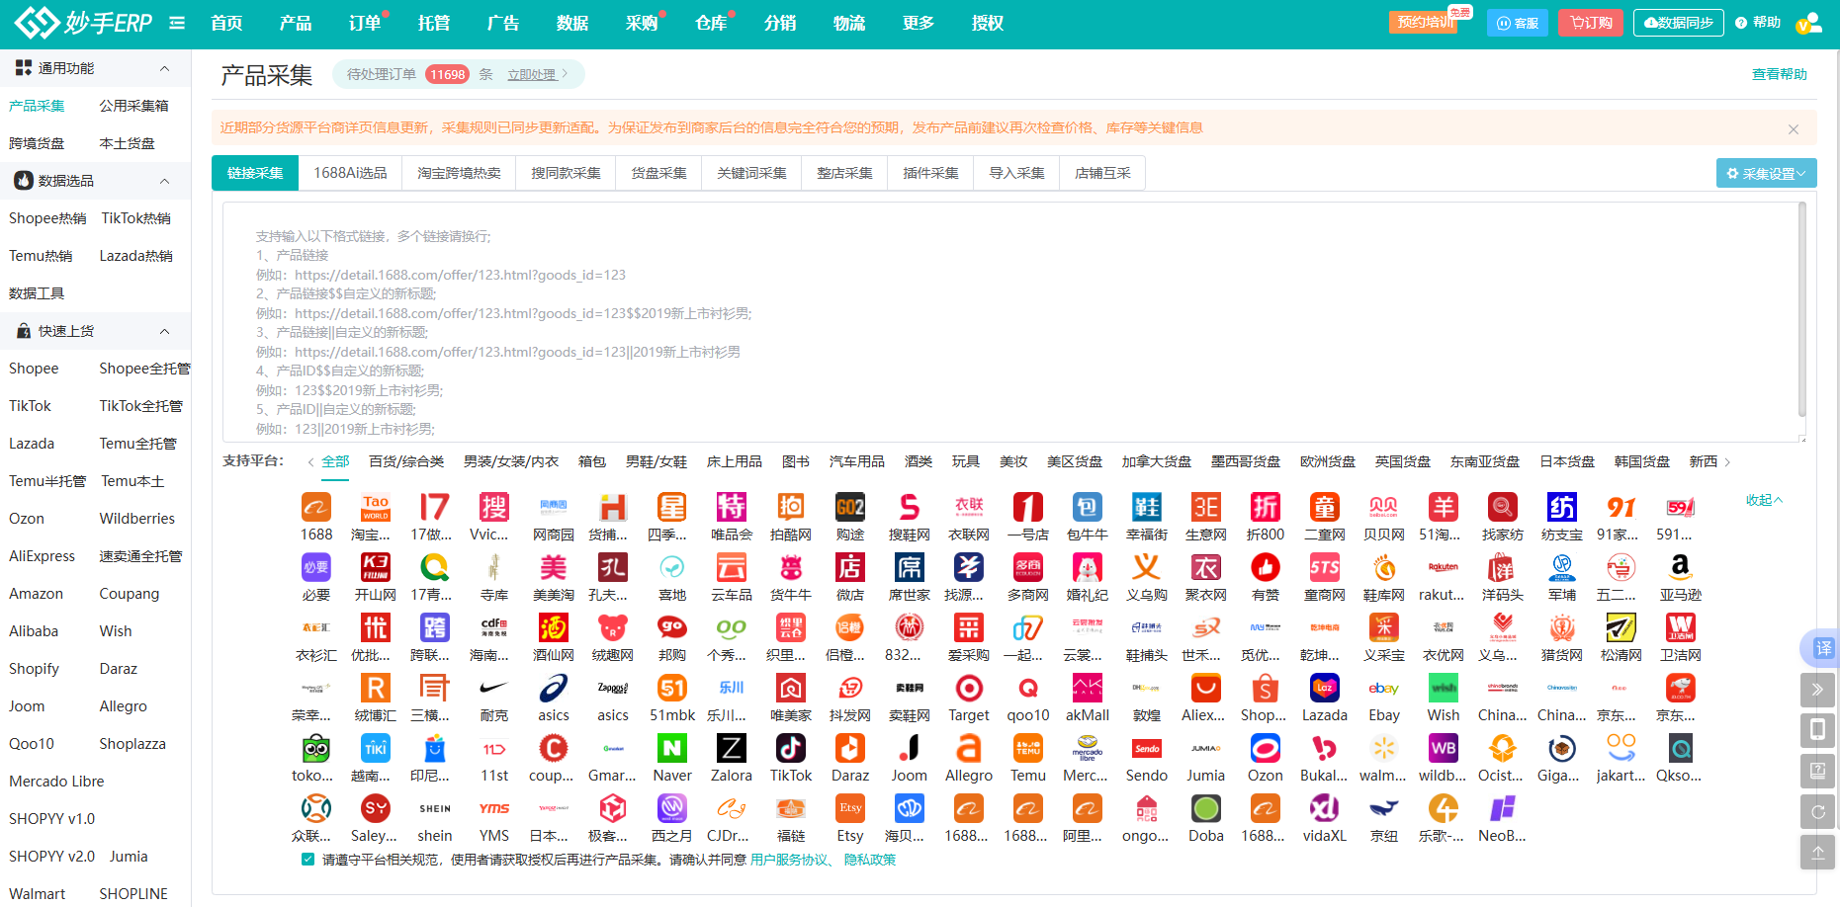This screenshot has height=907, width=1840.
Task: Pick the Lazada platform icon
Action: point(1325,689)
